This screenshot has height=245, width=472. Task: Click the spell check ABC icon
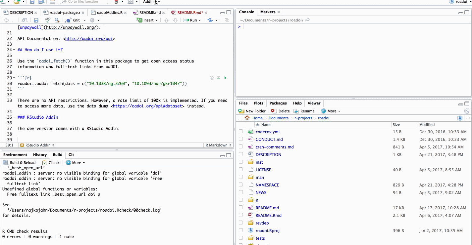click(48, 20)
